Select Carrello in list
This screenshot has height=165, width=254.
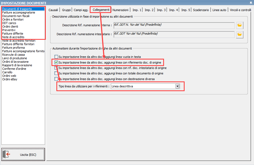(23, 72)
